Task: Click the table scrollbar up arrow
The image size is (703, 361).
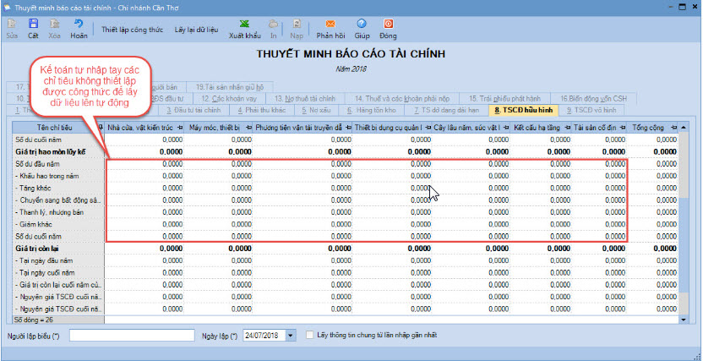Action: coord(684,128)
